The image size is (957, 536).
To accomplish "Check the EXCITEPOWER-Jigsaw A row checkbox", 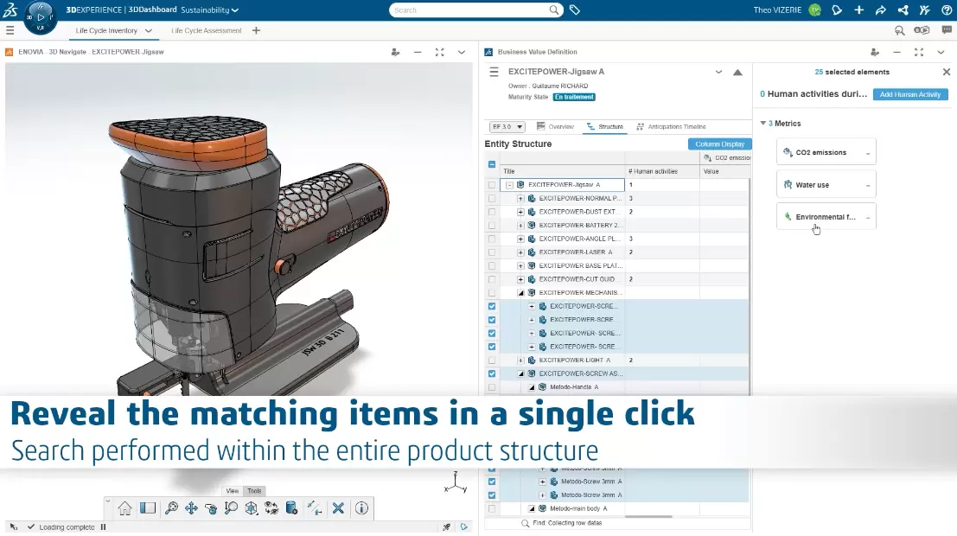I will [492, 185].
